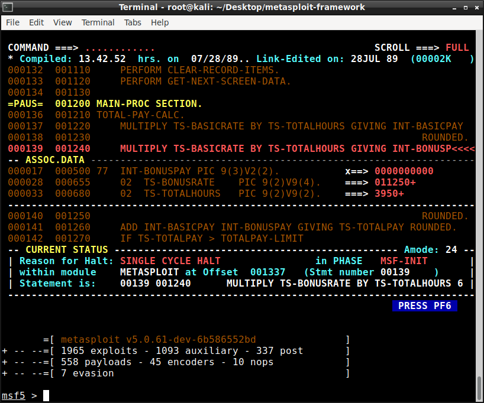Image resolution: width=484 pixels, height=403 pixels.
Task: Click the ASSOC.DATA section header
Action: [x=55, y=160]
